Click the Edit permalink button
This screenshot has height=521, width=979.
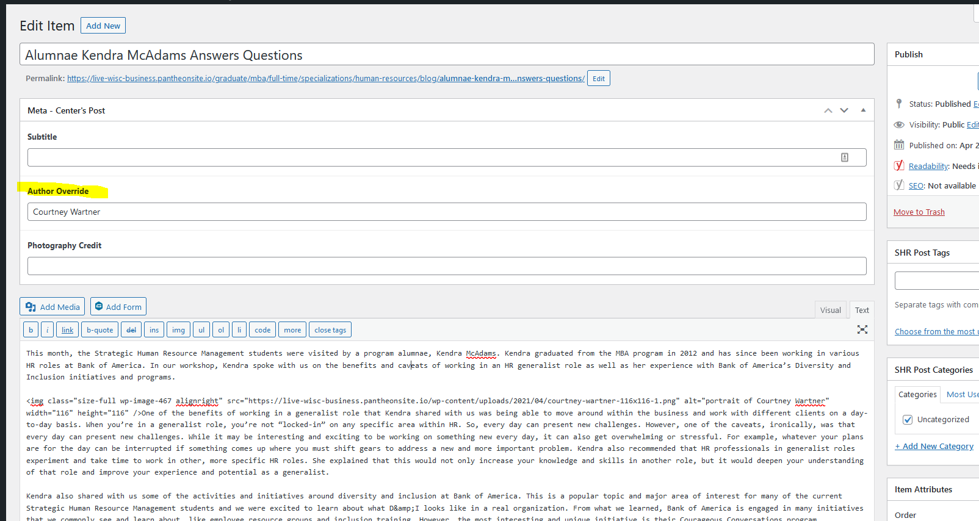598,79
